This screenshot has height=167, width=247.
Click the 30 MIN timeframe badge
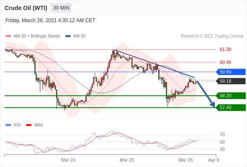coord(61,8)
